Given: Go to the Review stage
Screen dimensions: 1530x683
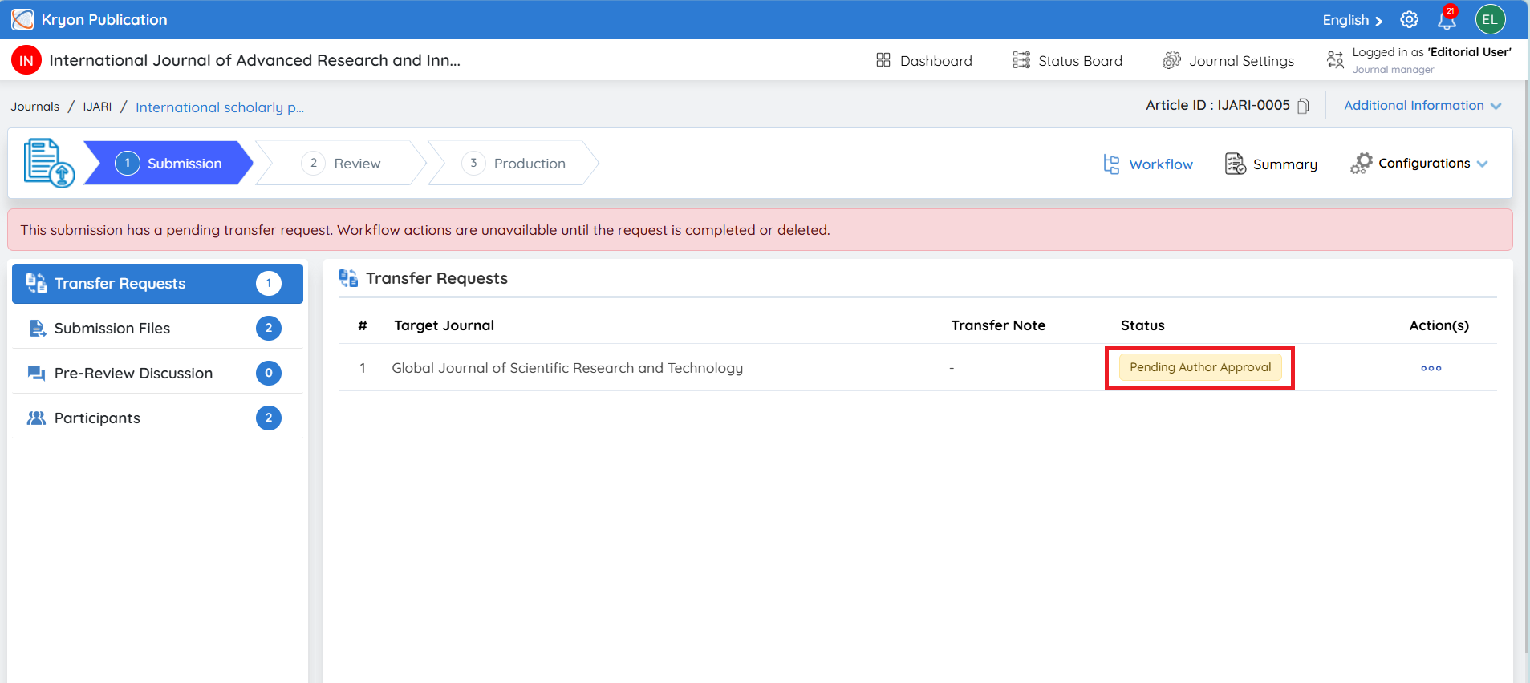Looking at the screenshot, I should click(341, 163).
